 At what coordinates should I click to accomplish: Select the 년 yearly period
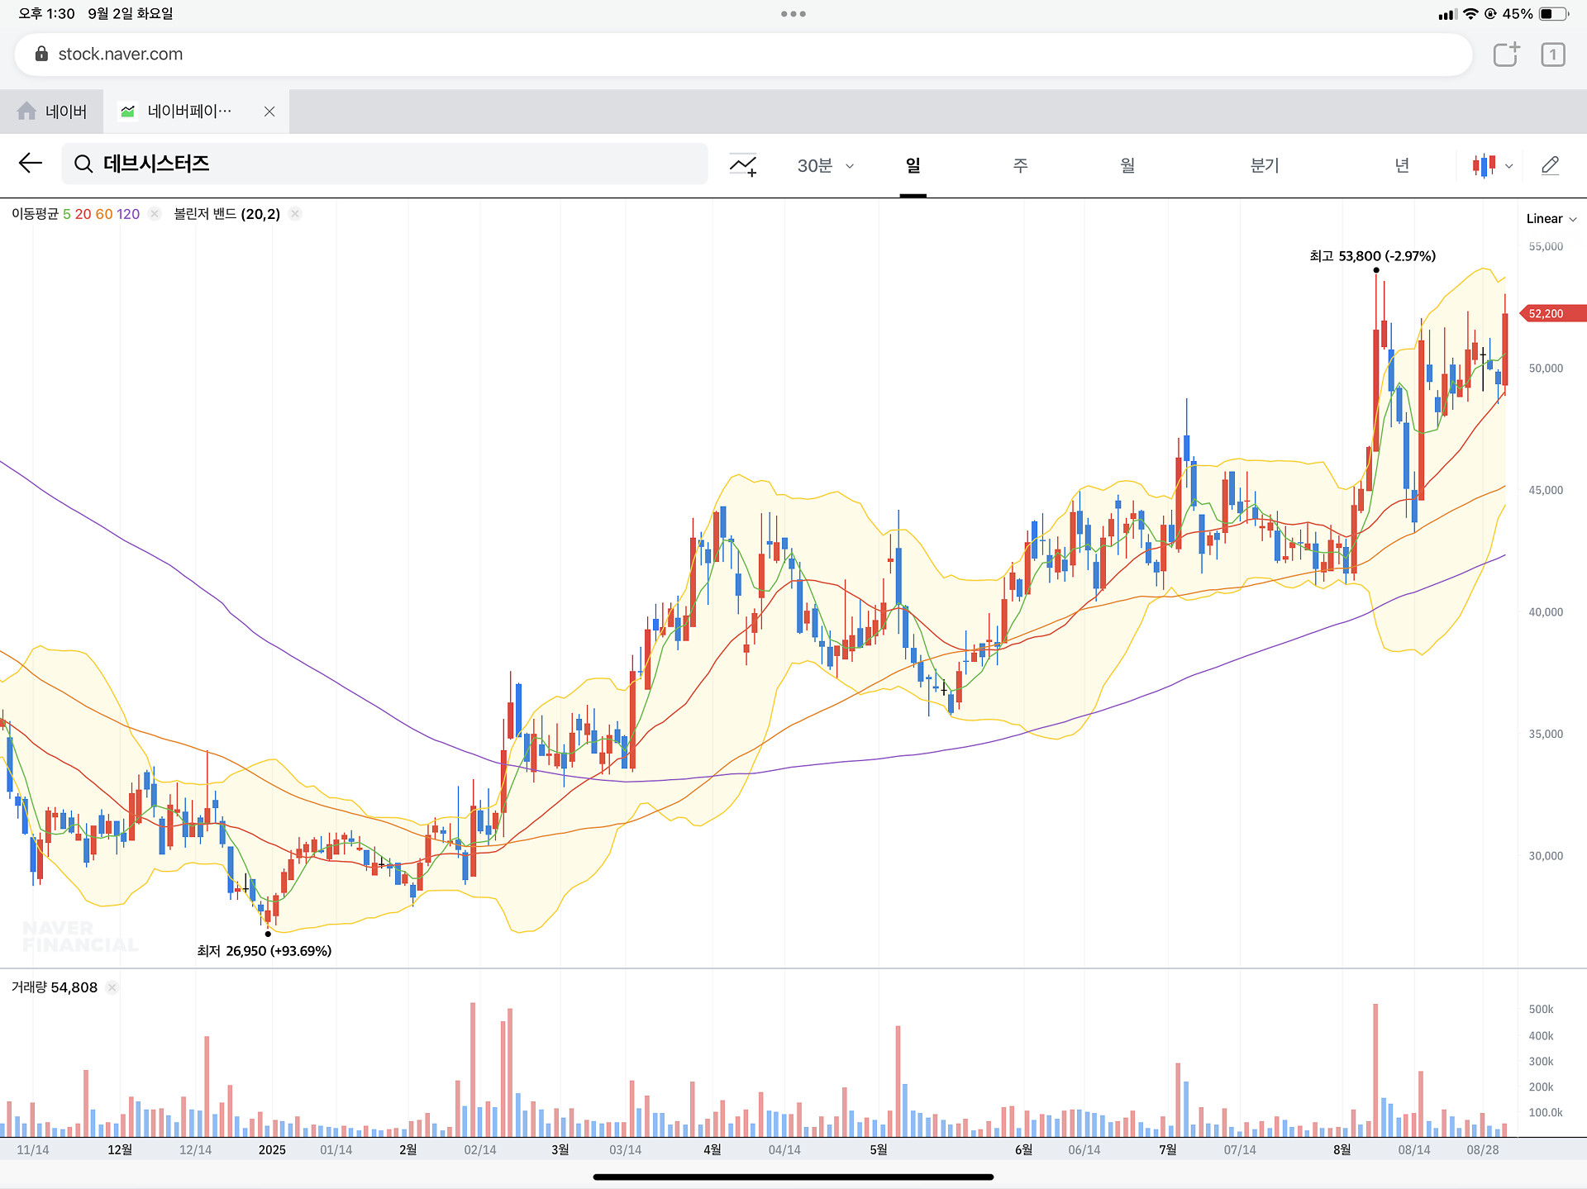1402,166
